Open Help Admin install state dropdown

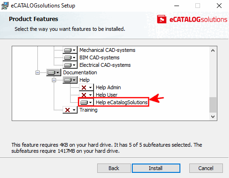pos(86,87)
